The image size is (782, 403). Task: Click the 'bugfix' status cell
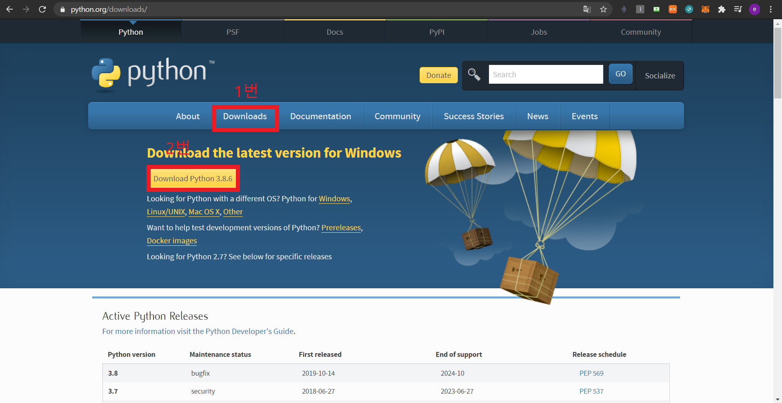click(x=200, y=373)
